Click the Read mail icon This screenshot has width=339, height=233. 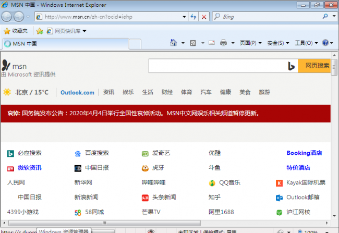212,43
